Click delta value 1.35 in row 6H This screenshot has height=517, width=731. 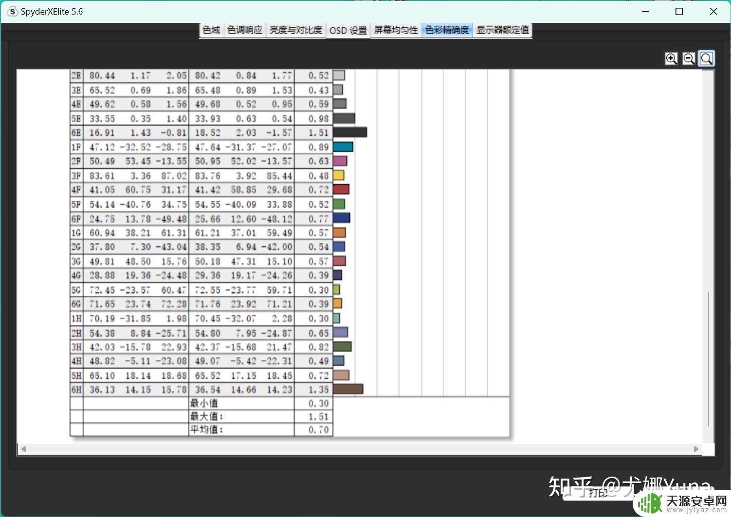[319, 390]
